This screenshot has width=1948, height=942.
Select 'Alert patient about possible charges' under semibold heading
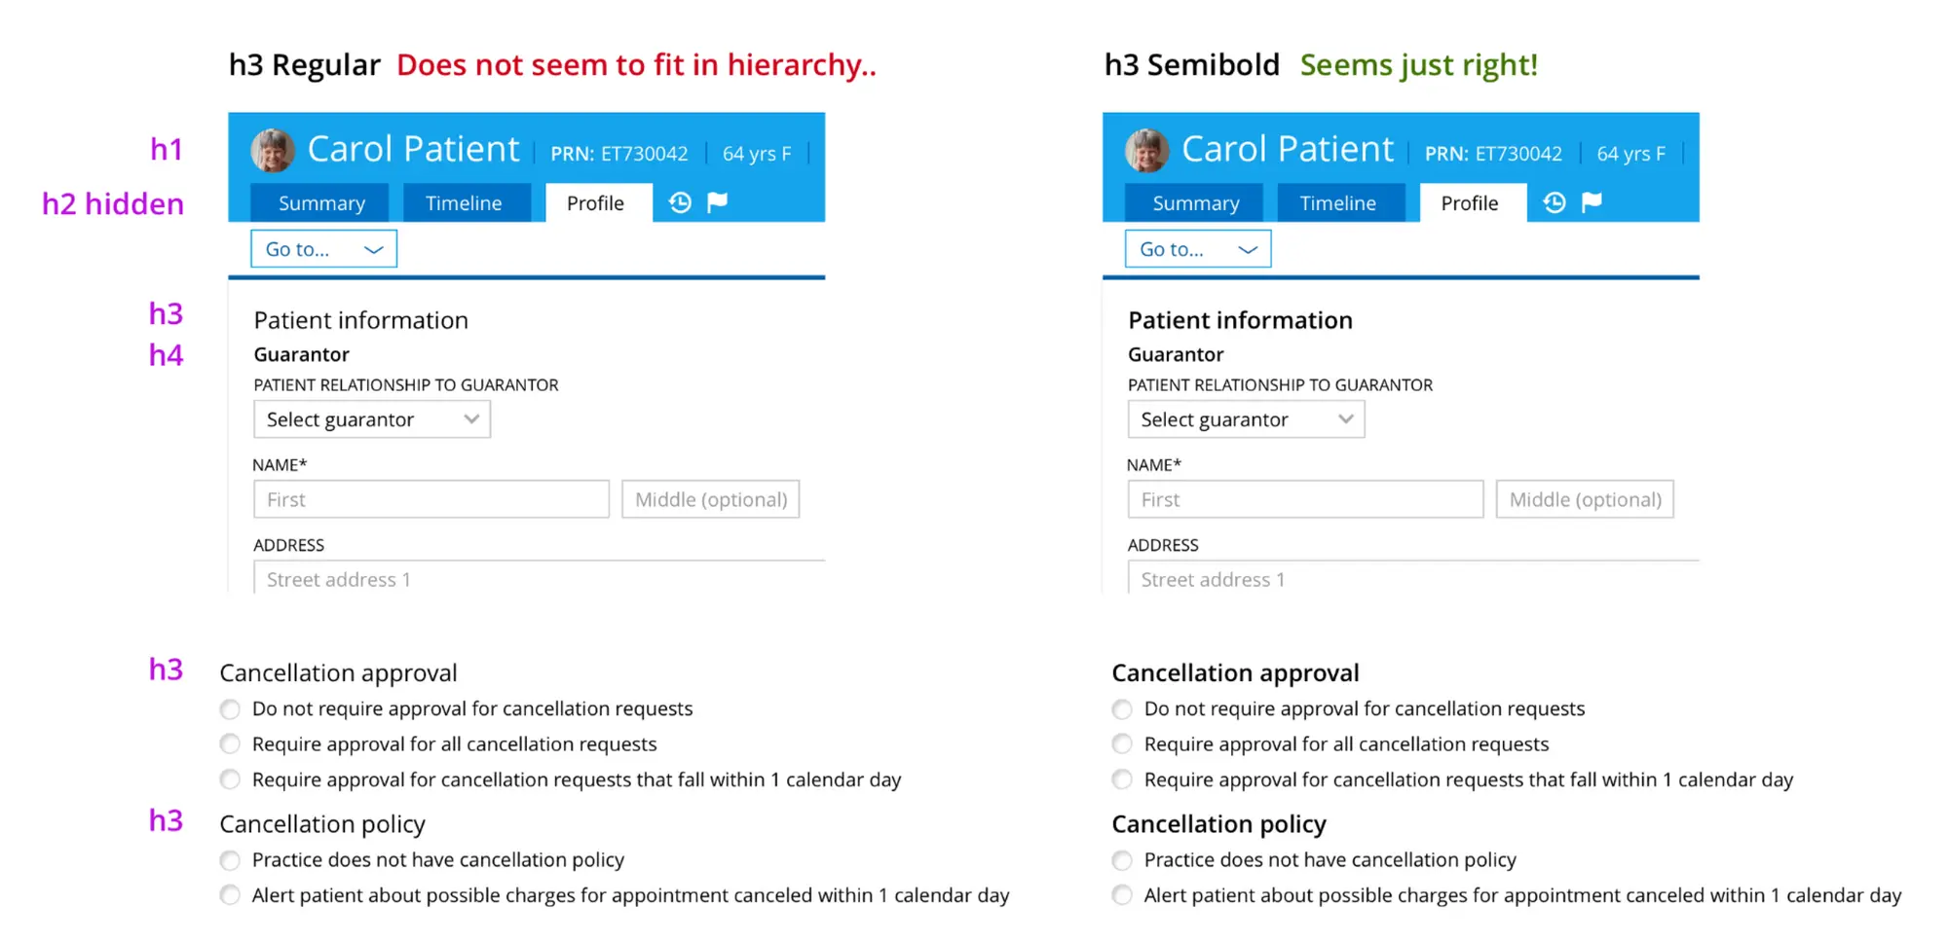pyautogui.click(x=1122, y=895)
